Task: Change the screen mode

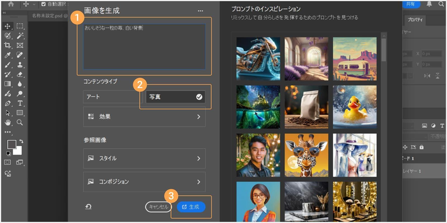Action: 20,162
